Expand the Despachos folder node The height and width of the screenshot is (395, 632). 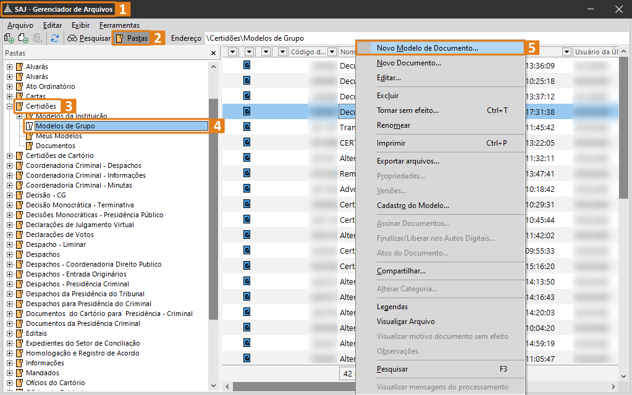pyautogui.click(x=10, y=254)
